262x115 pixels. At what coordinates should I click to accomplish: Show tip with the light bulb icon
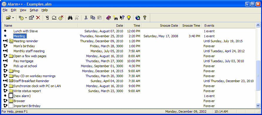129,18
